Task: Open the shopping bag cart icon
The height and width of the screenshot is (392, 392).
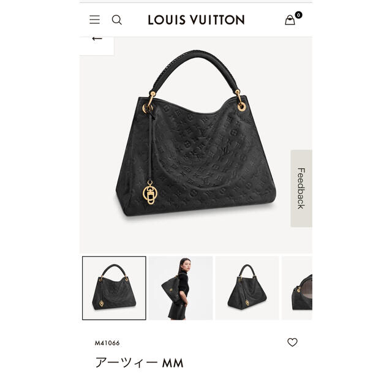Action: (x=290, y=20)
